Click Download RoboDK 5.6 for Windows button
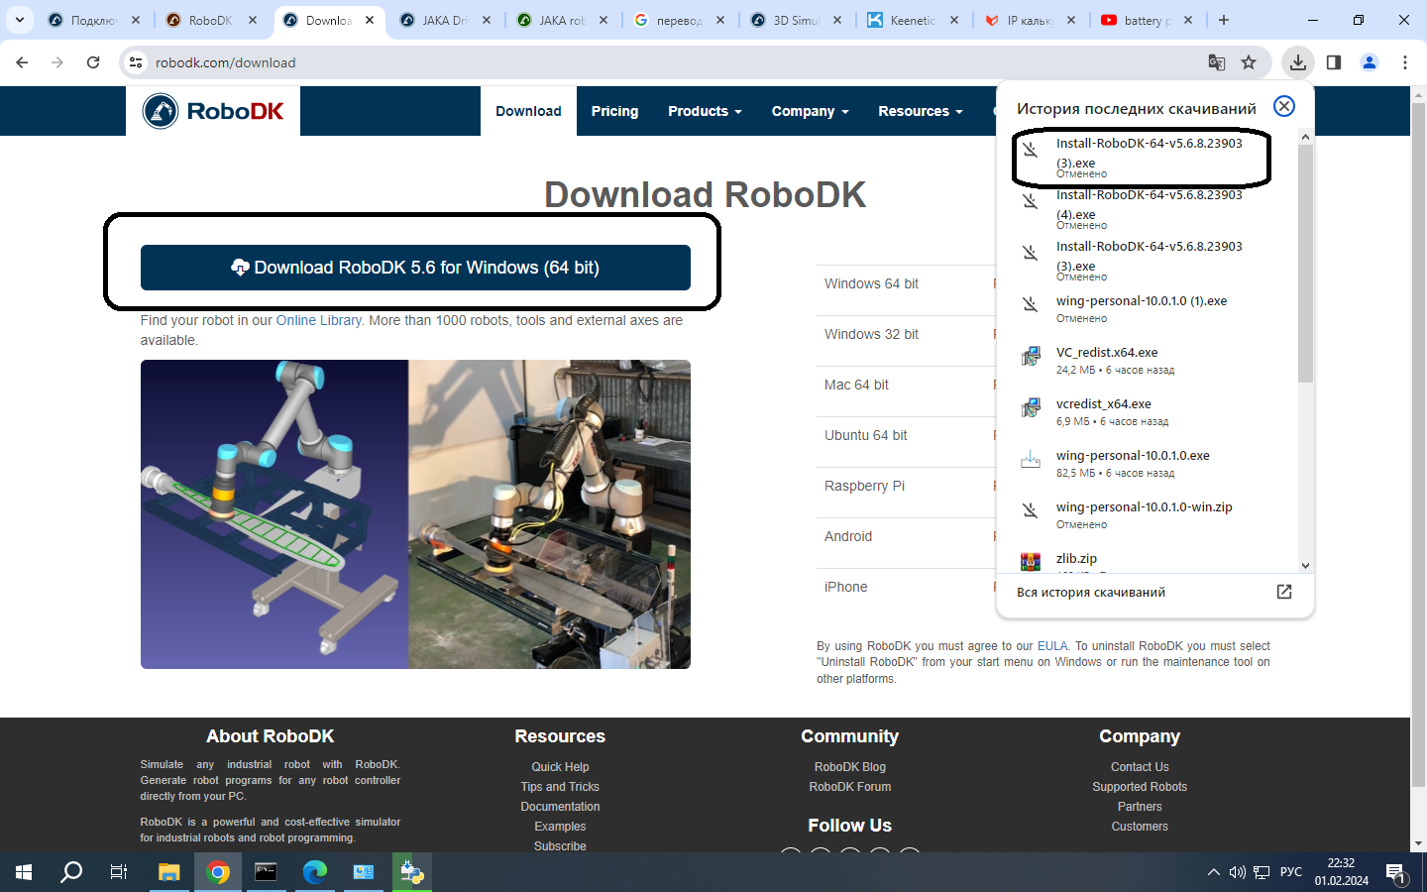Viewport: 1427px width, 892px height. (x=415, y=268)
